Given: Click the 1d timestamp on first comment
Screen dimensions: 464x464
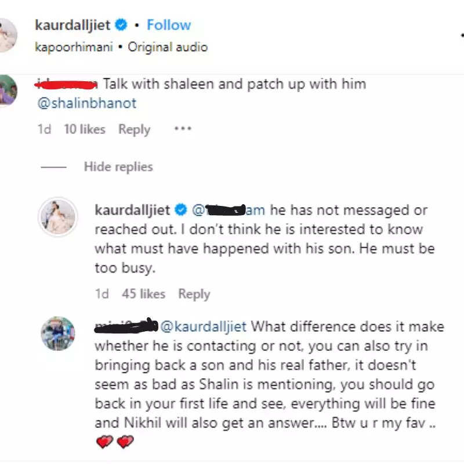Looking at the screenshot, I should tap(45, 129).
